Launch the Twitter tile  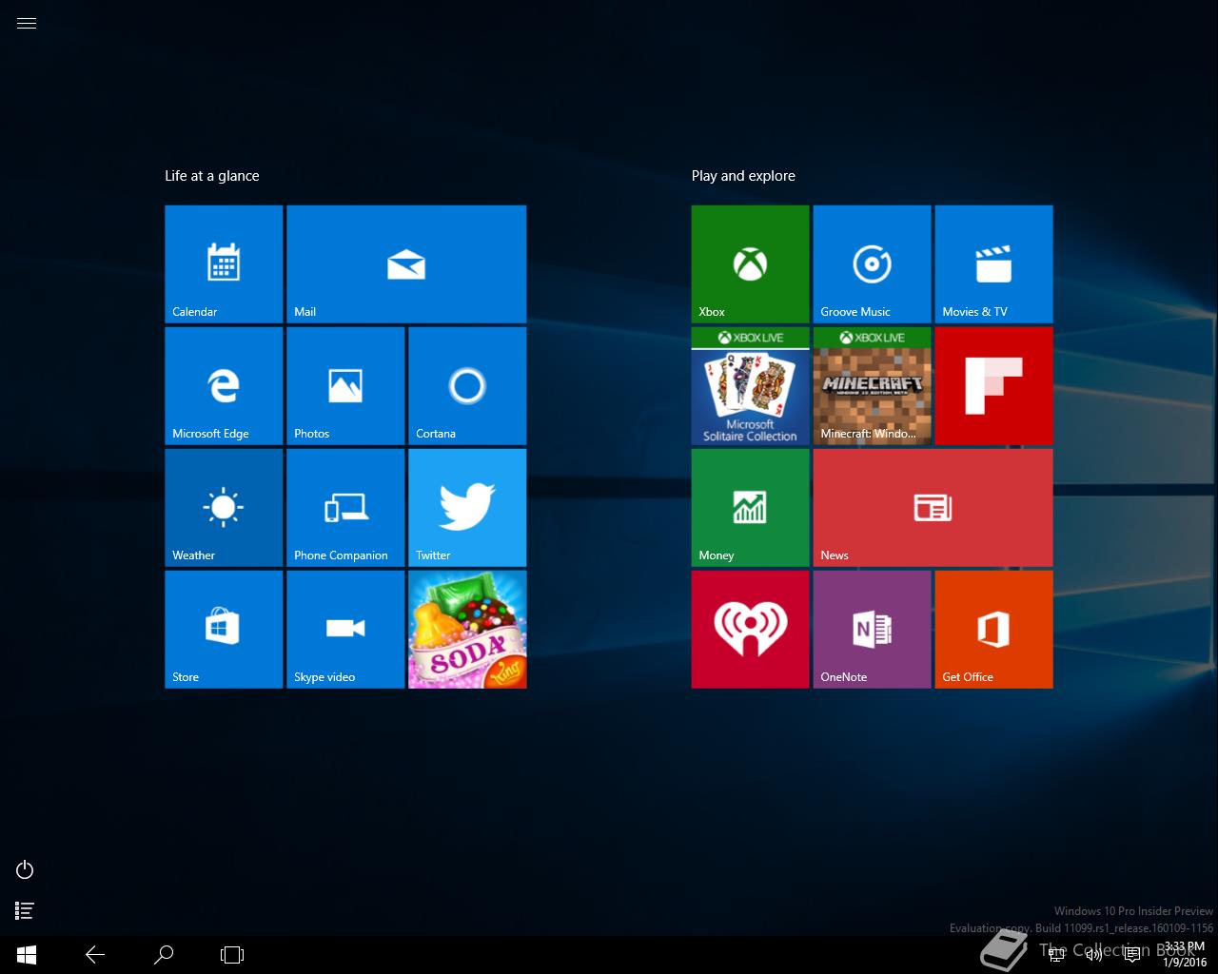[x=467, y=508]
